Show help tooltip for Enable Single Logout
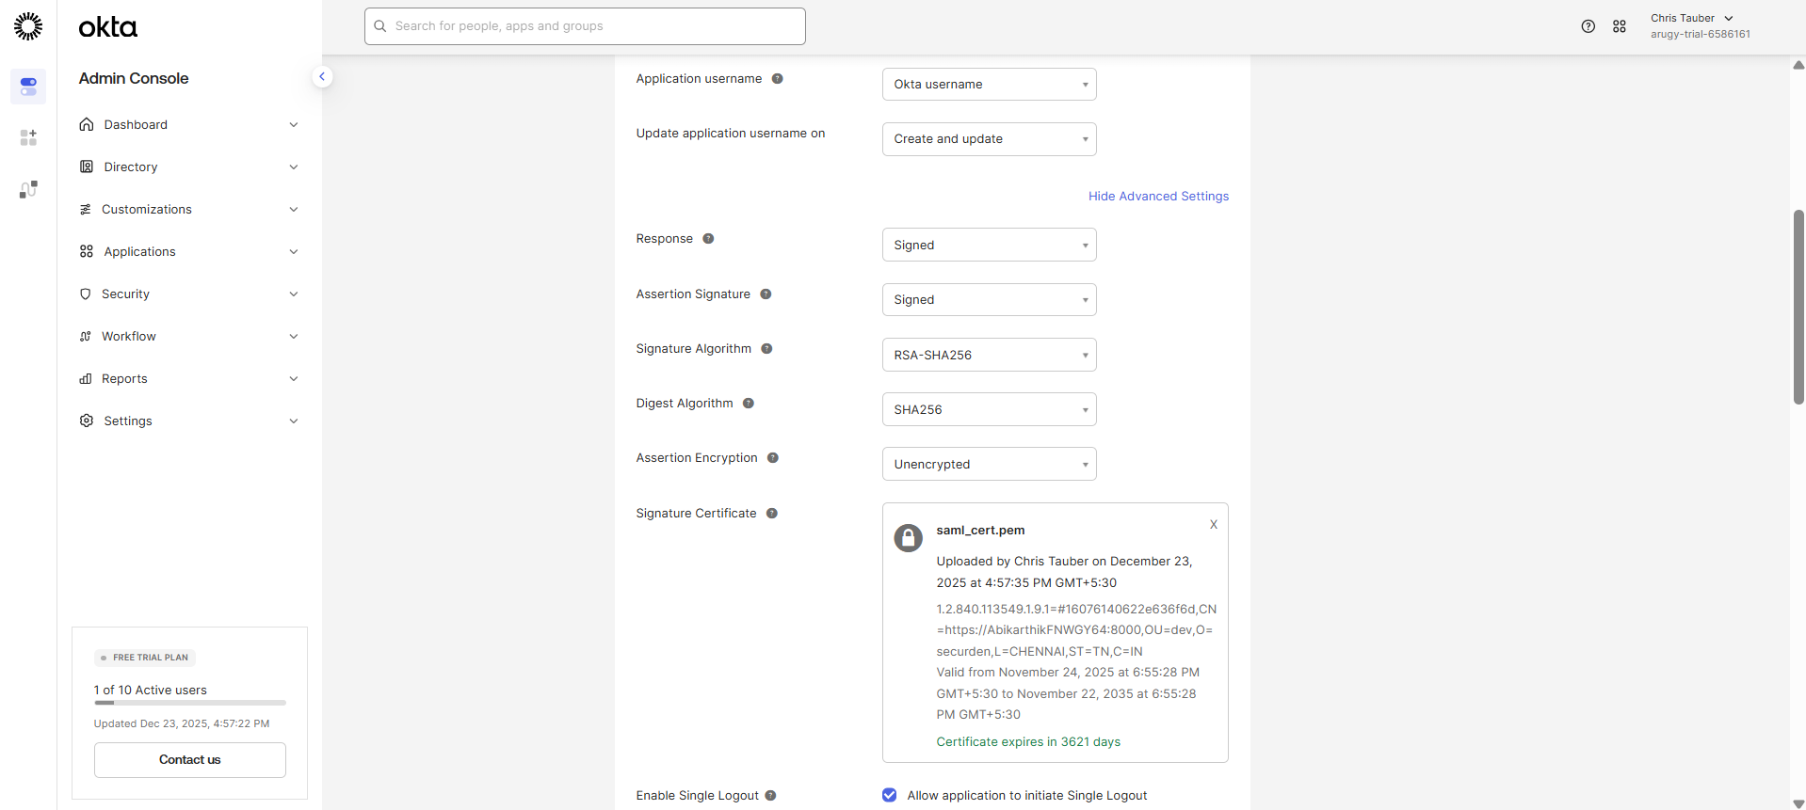 pyautogui.click(x=770, y=796)
